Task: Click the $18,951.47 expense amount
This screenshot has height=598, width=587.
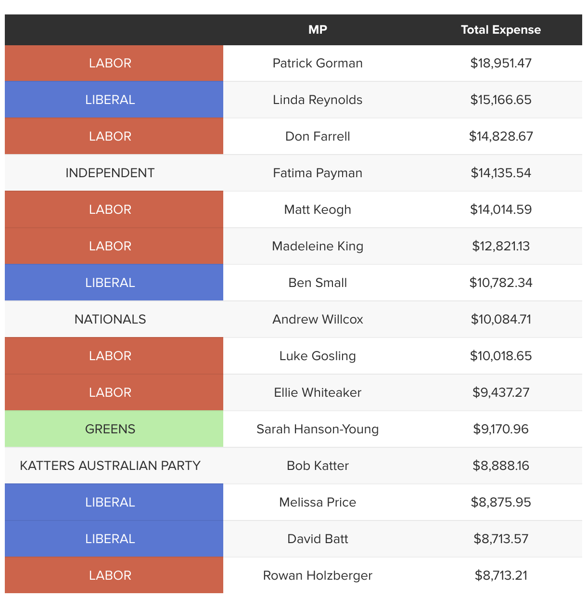Action: [501, 63]
